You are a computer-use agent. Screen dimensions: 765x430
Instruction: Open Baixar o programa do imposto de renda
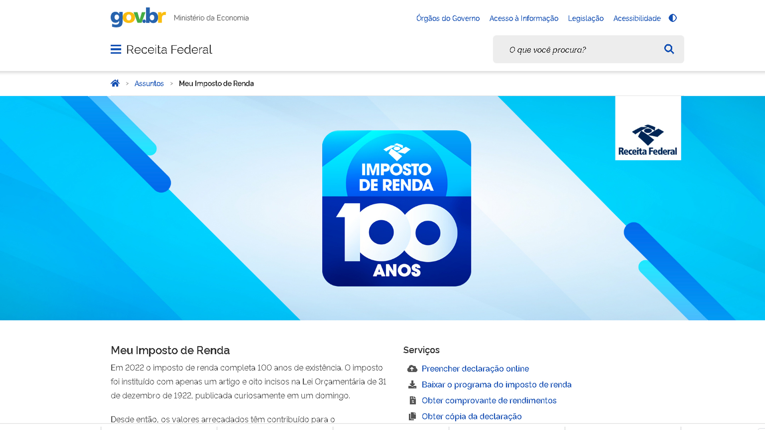pyautogui.click(x=496, y=385)
